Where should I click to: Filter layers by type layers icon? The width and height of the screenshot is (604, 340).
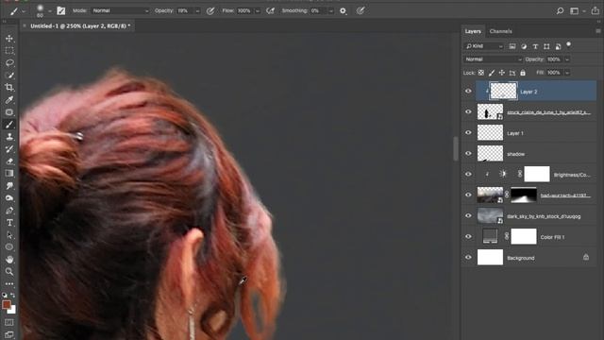click(x=535, y=46)
